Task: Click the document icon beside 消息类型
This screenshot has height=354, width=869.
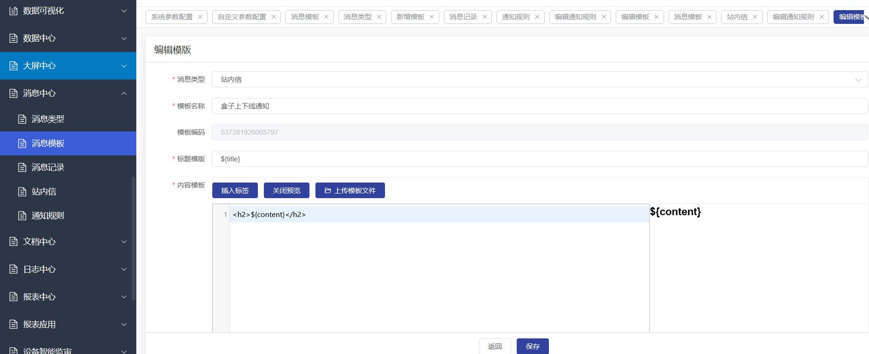Action: click(x=22, y=119)
